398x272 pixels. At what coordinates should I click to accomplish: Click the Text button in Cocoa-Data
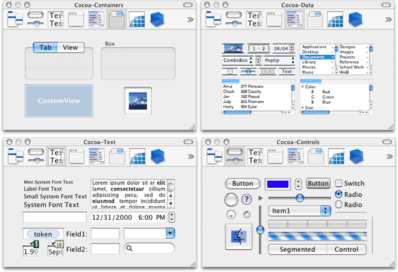pyautogui.click(x=287, y=72)
